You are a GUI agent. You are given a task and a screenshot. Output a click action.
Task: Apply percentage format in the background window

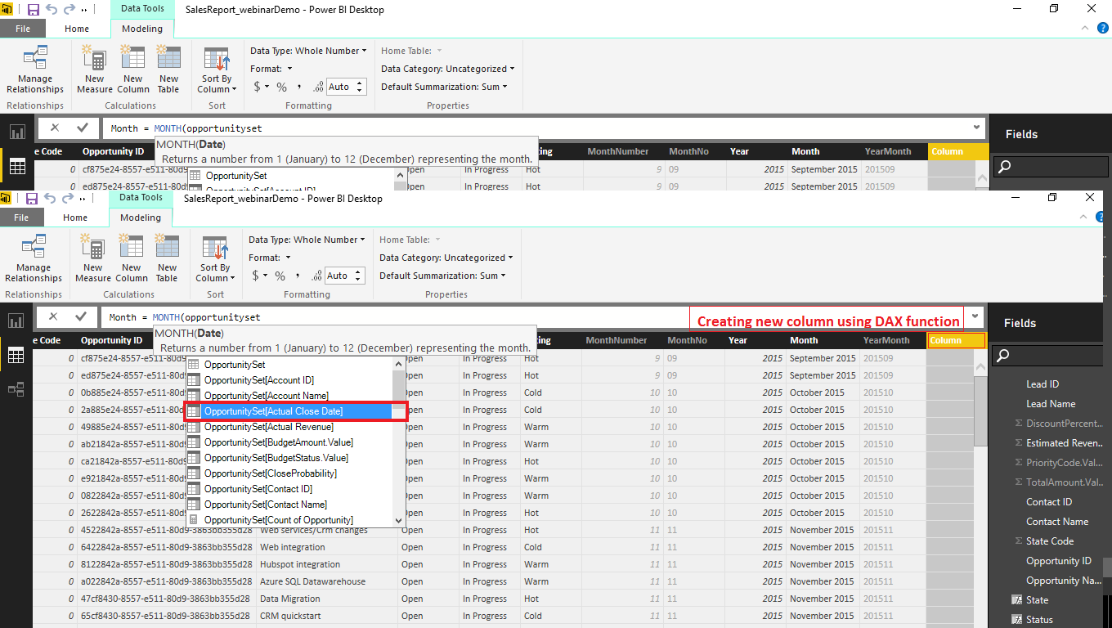click(x=281, y=87)
